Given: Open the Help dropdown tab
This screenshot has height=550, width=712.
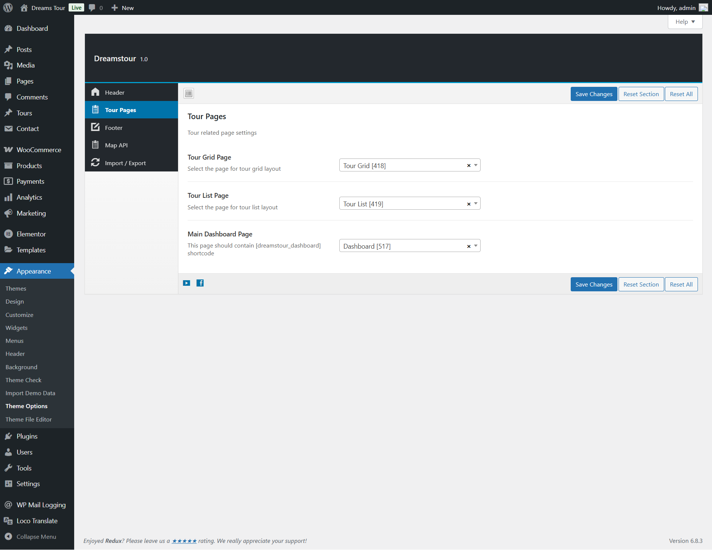Looking at the screenshot, I should (685, 22).
